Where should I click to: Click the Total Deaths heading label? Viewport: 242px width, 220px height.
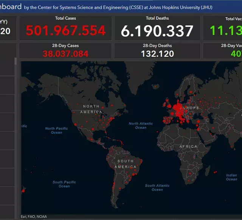[x=157, y=18]
